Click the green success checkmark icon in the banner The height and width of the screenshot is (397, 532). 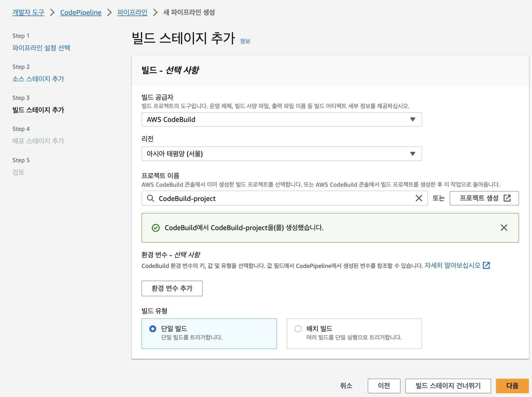(x=155, y=228)
